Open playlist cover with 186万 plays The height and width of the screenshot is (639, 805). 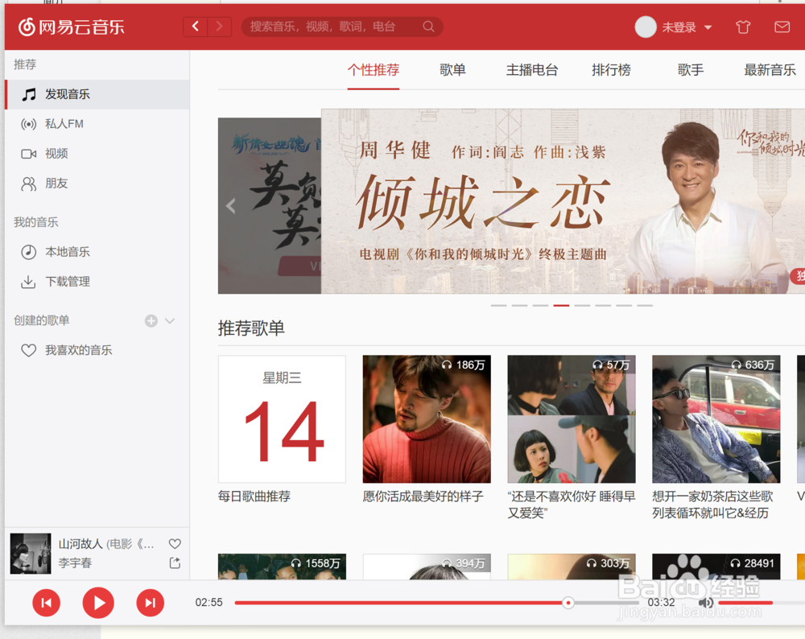click(x=427, y=419)
